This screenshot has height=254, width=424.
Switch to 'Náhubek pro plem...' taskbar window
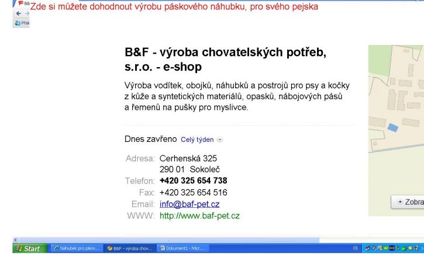(x=77, y=248)
